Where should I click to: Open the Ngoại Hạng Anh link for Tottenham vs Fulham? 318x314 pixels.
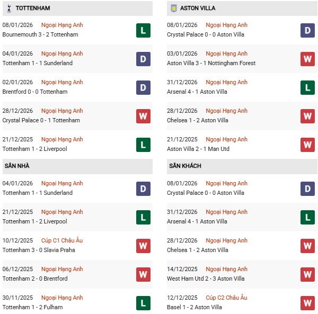[x=62, y=298]
